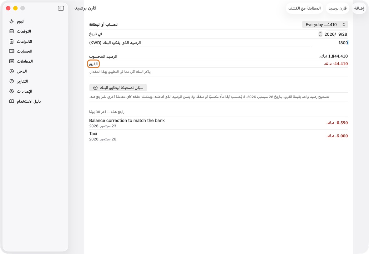Open the الإعدادات gear icon
The height and width of the screenshot is (254, 369).
tap(12, 91)
